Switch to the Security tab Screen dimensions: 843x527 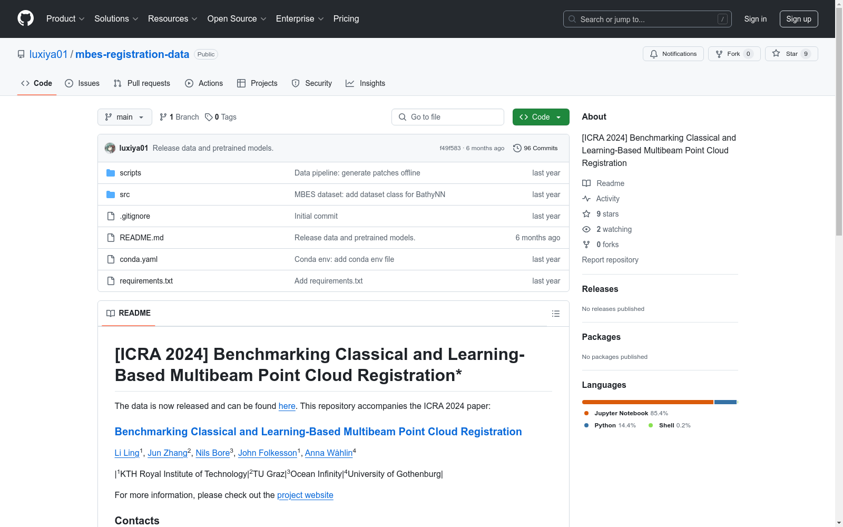312,83
